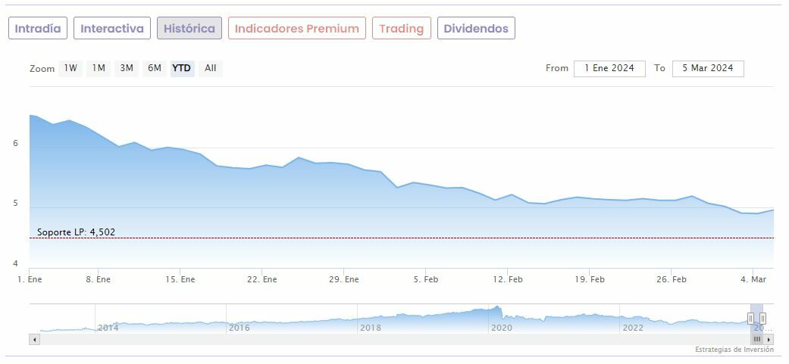Image resolution: width=789 pixels, height=364 pixels.
Task: Click the right navigator range handle
Action: click(762, 318)
